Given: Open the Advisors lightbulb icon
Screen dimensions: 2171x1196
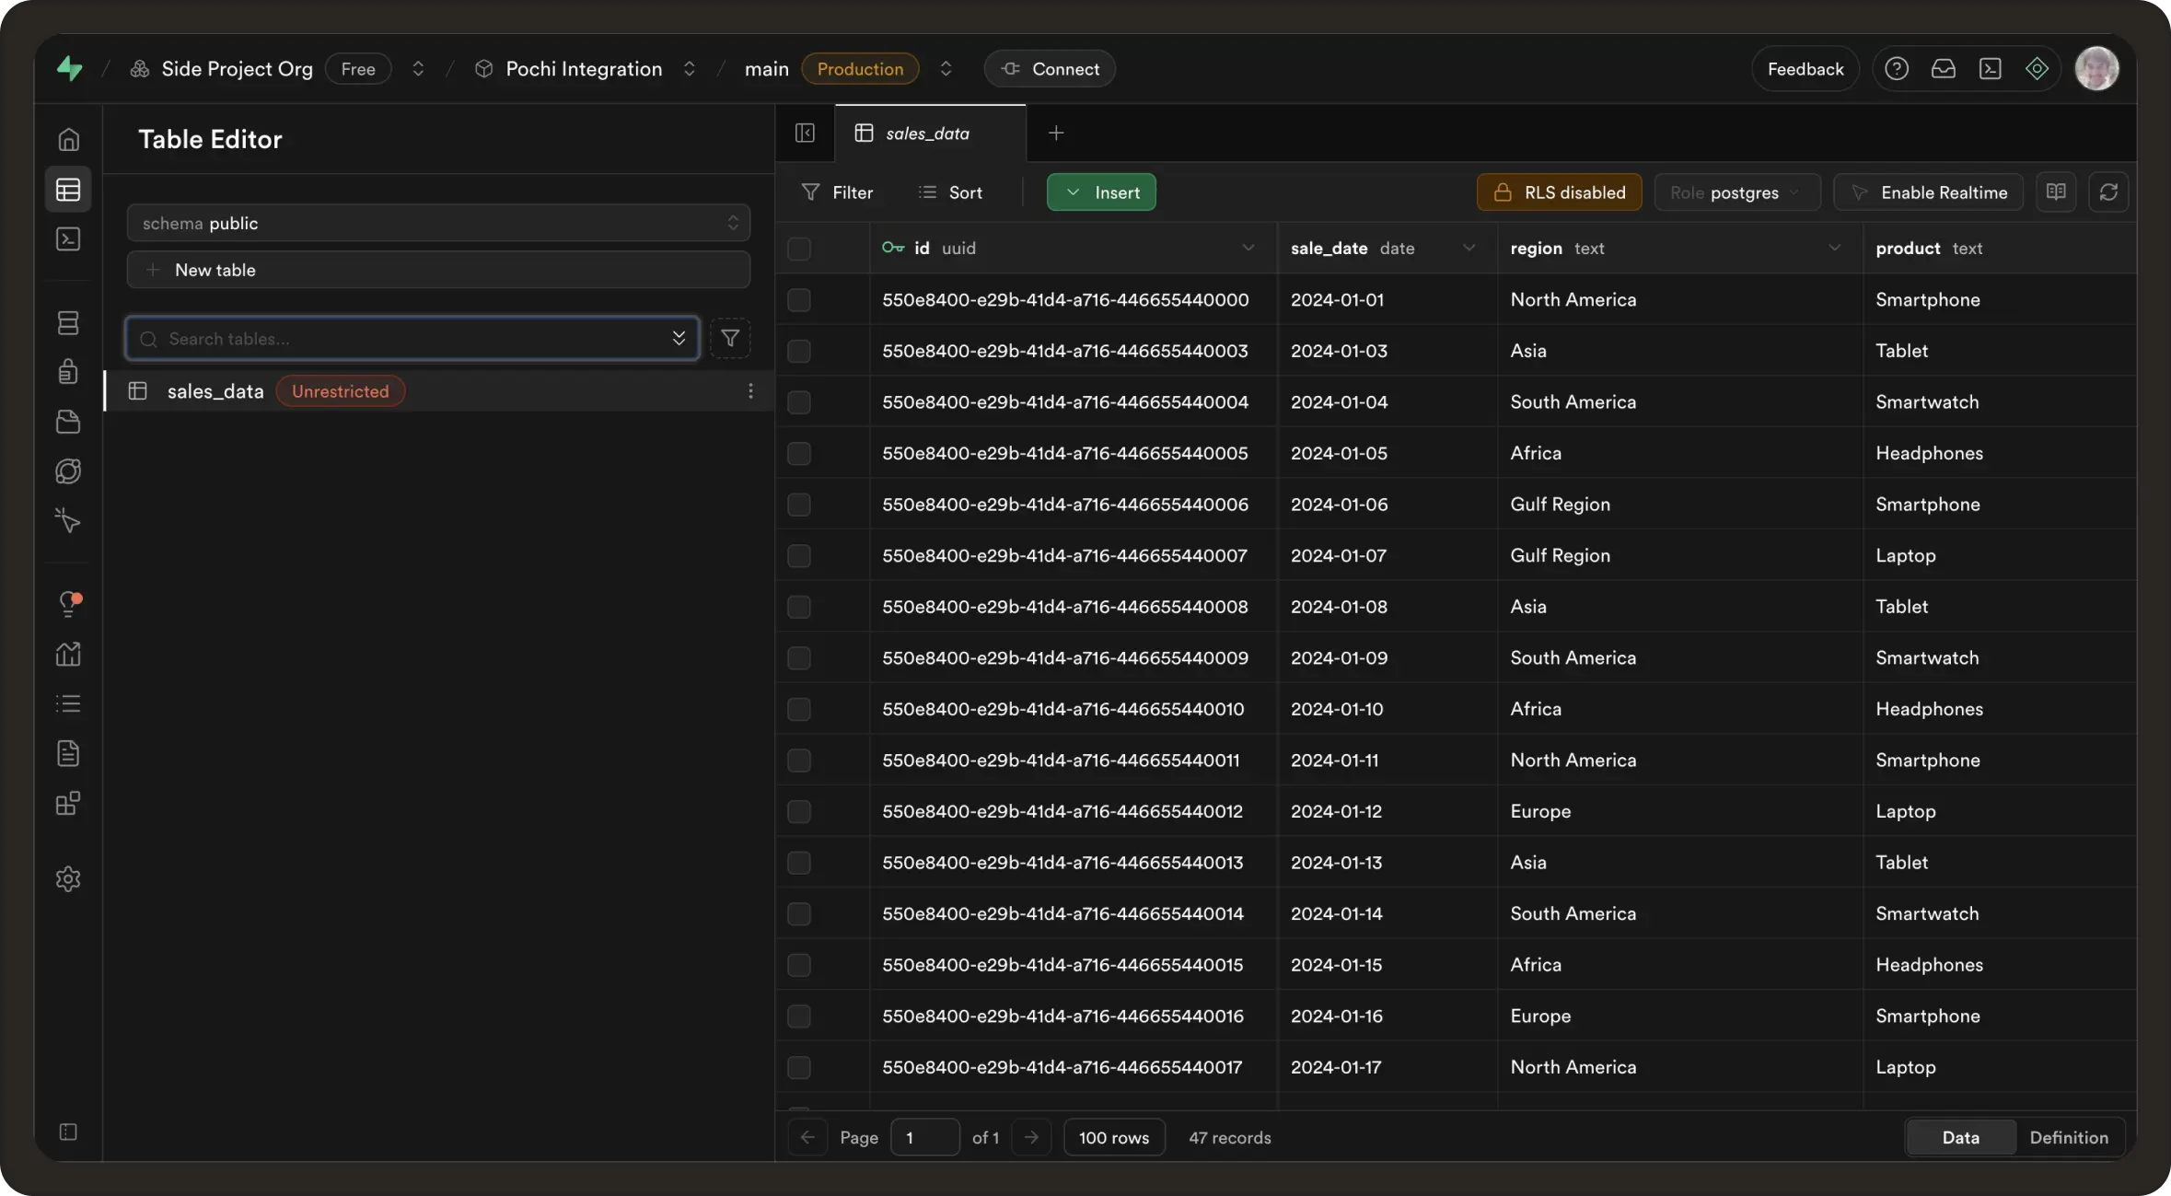Looking at the screenshot, I should pos(68,604).
